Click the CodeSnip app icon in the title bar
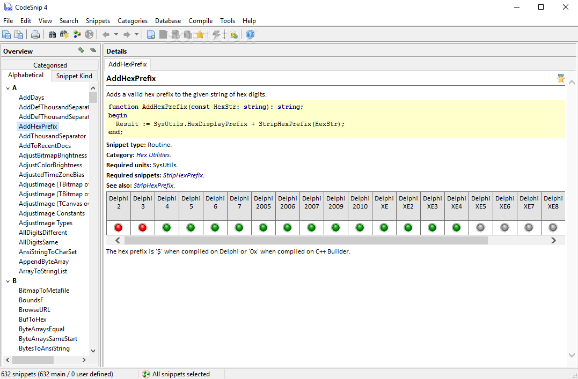This screenshot has height=379, width=578. point(8,7)
